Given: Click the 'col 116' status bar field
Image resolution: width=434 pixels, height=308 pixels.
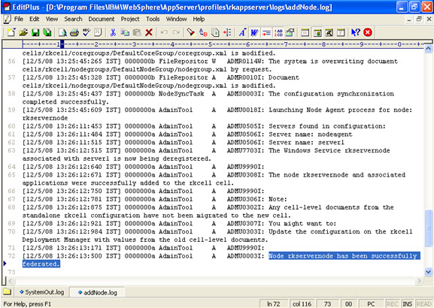Looking at the screenshot, I should coord(302,303).
